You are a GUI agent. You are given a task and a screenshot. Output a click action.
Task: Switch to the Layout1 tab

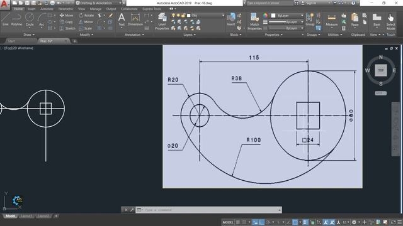26,216
